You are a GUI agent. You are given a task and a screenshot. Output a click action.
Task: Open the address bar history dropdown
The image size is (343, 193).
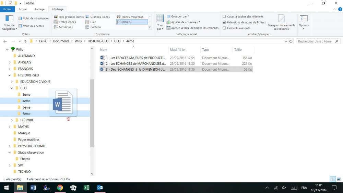point(286,41)
